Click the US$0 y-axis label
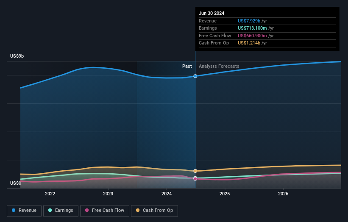 pos(16,183)
